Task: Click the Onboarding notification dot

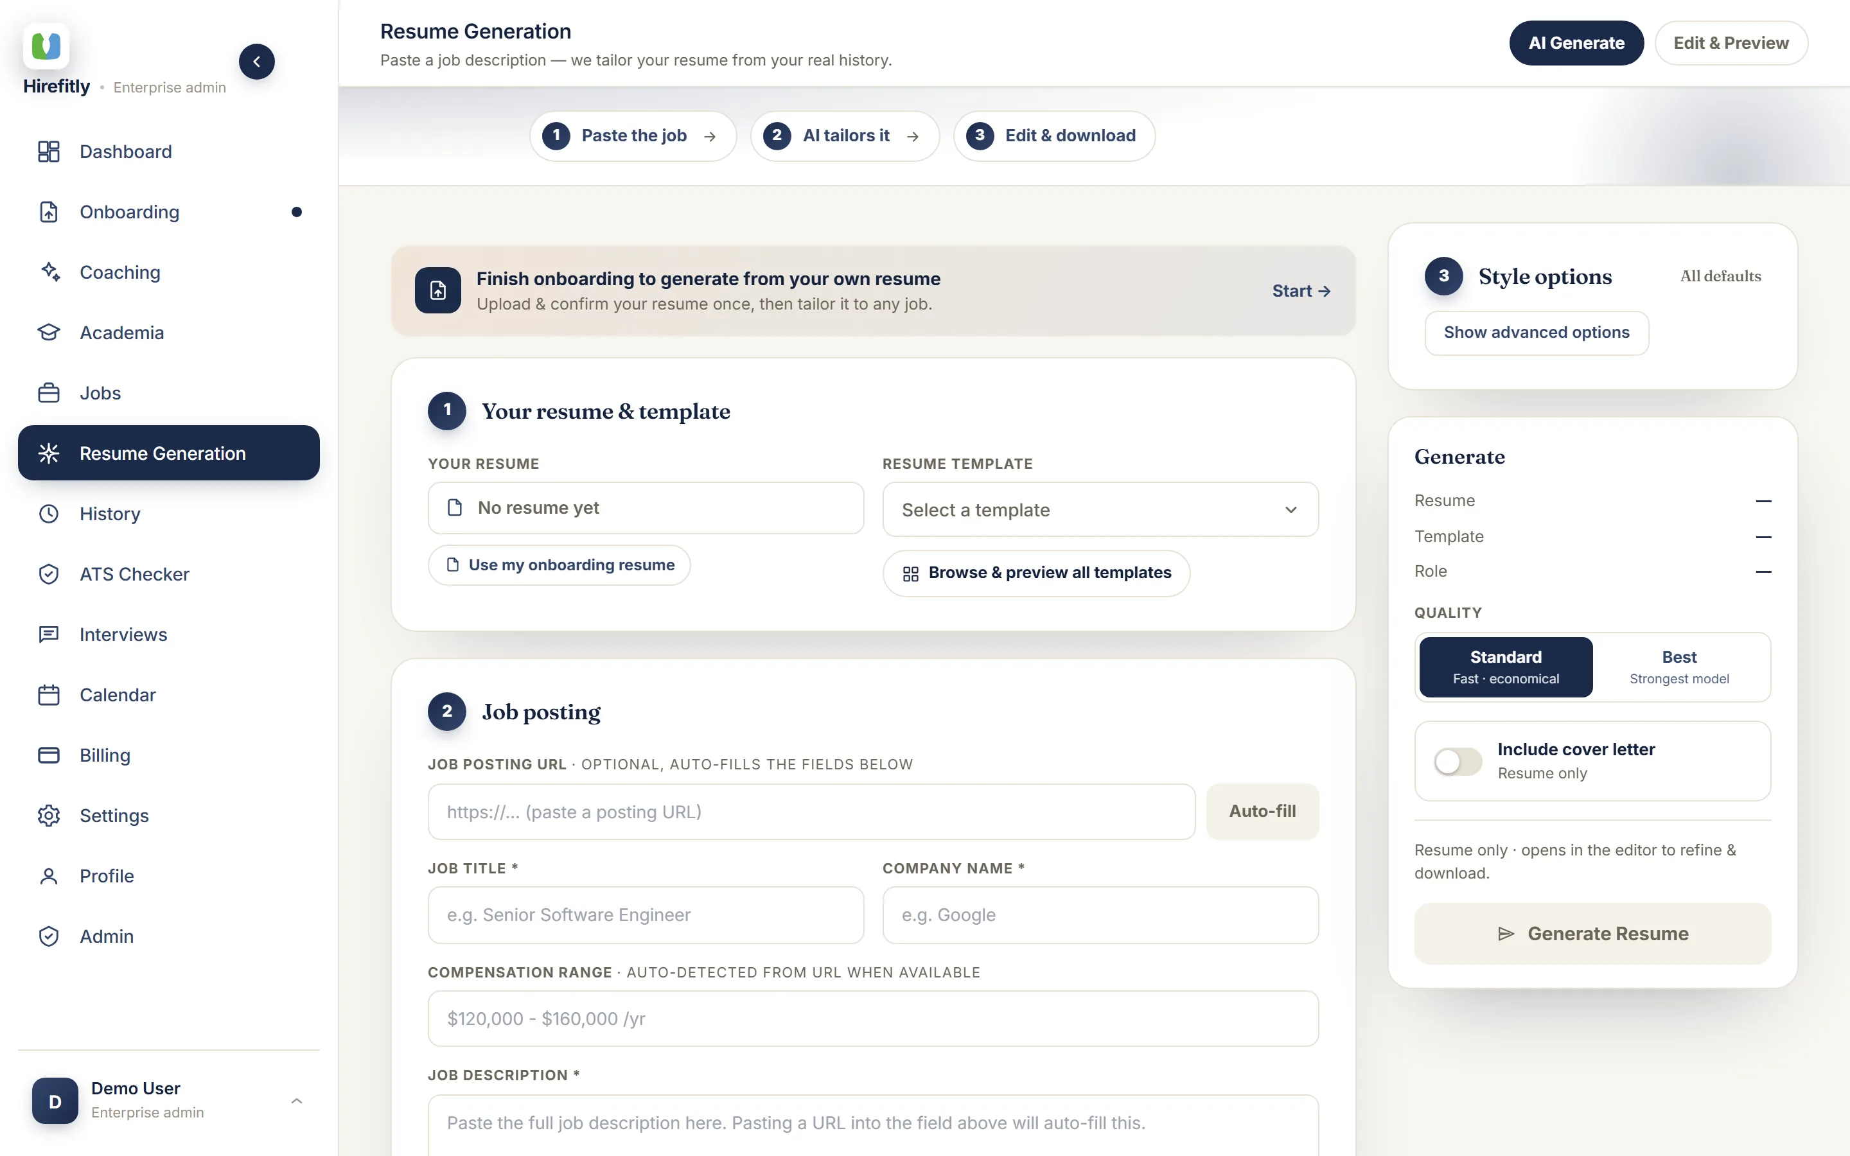Action: pyautogui.click(x=297, y=212)
